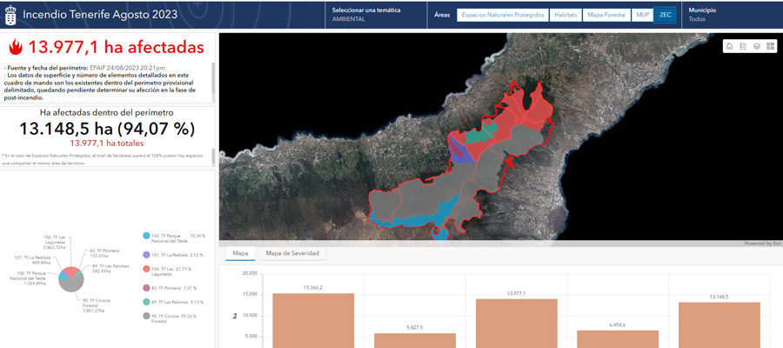Open the map layers icon
Image resolution: width=783 pixels, height=348 pixels.
point(757,46)
